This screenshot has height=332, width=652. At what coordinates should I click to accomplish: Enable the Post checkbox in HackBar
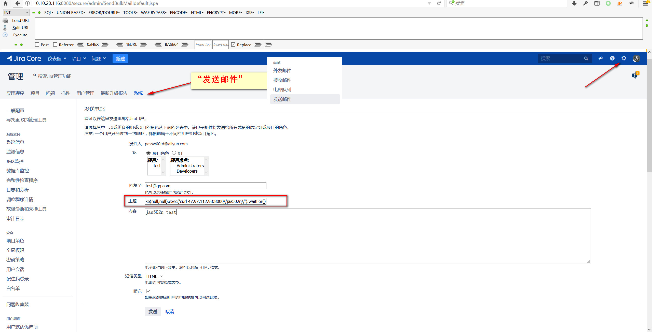(x=37, y=44)
